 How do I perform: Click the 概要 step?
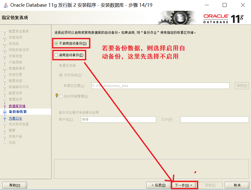(x=12, y=130)
